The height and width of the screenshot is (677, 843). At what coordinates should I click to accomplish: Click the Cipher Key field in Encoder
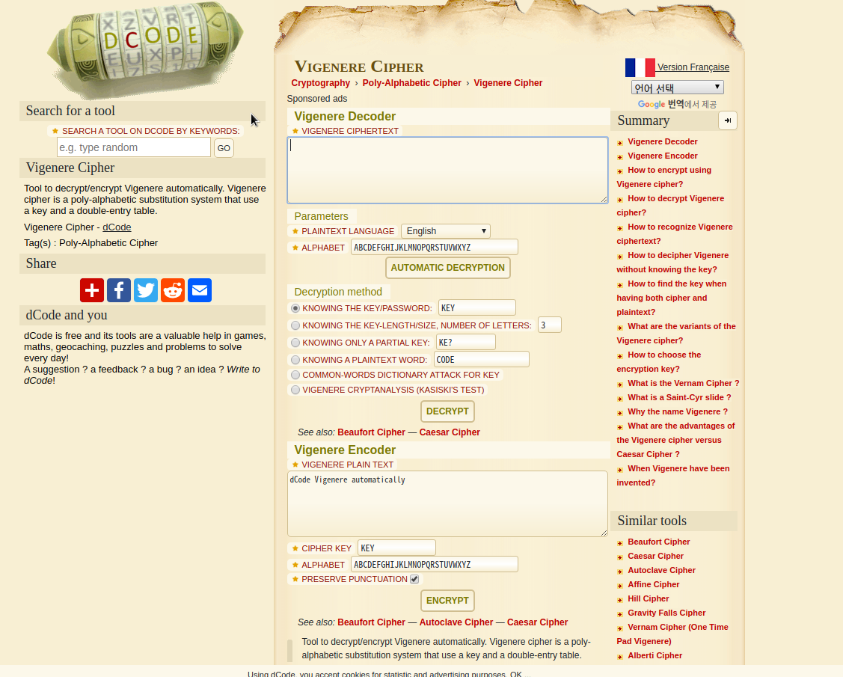(x=396, y=548)
